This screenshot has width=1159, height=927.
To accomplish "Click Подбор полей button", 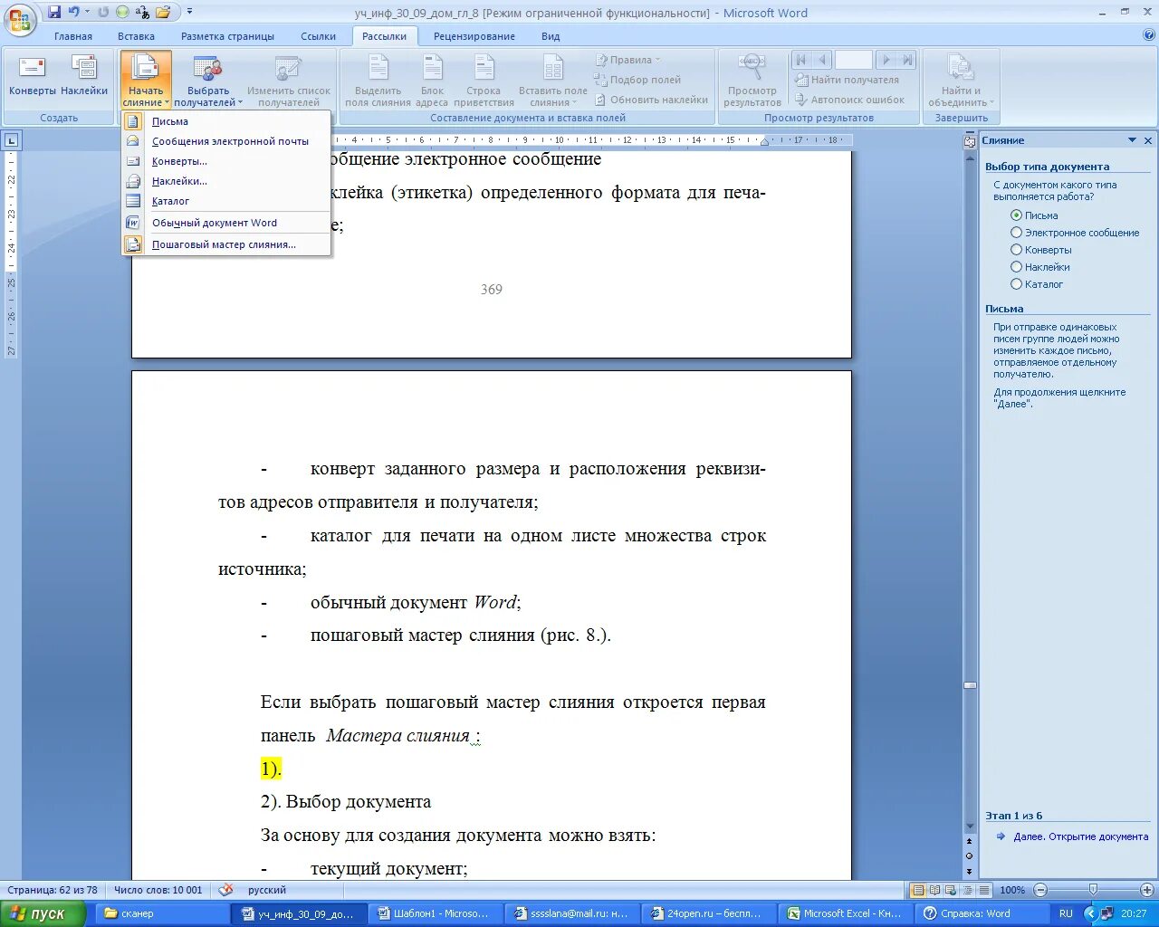I will (x=637, y=80).
